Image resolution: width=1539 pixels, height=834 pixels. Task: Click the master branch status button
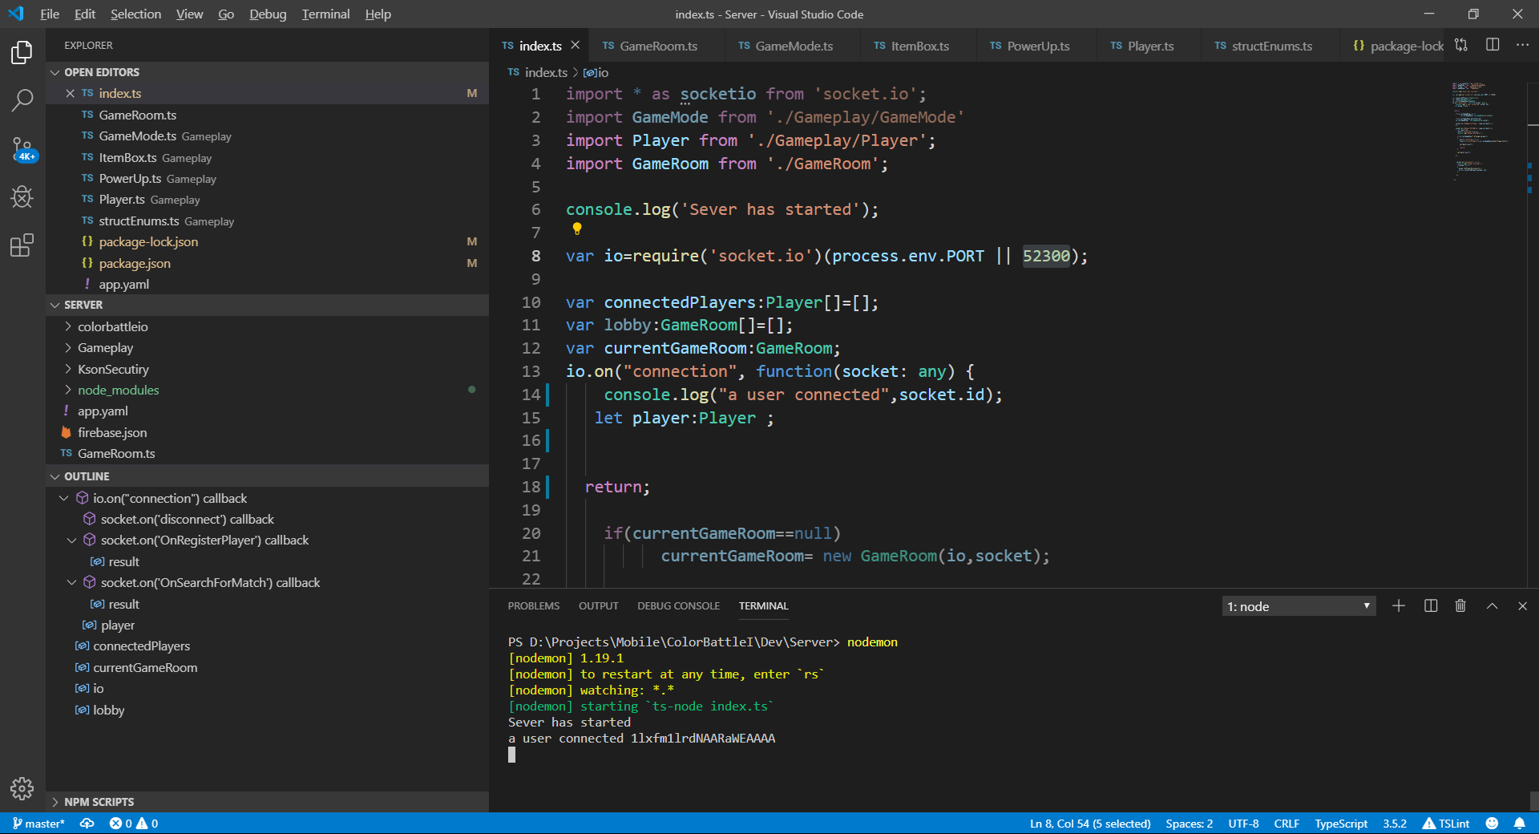(38, 824)
